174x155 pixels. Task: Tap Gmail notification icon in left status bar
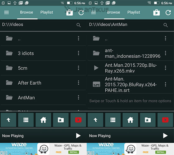coord(21,3)
